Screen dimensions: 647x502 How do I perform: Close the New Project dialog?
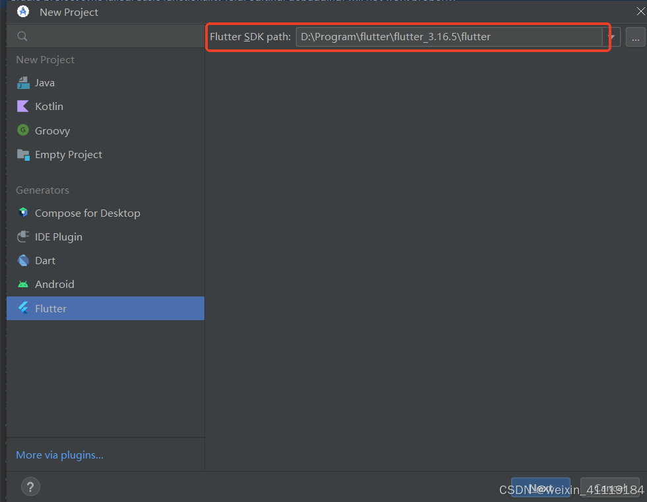[x=640, y=12]
